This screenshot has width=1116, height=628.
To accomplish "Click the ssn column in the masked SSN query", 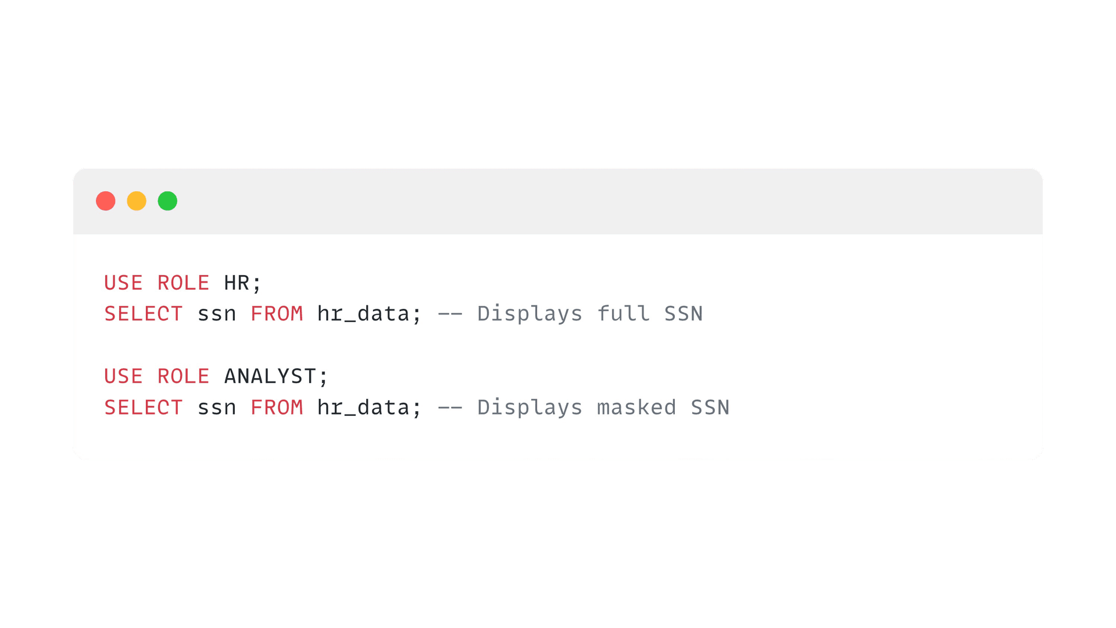I will point(217,408).
